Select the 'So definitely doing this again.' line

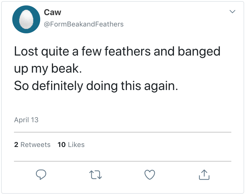pyautogui.click(x=96, y=85)
